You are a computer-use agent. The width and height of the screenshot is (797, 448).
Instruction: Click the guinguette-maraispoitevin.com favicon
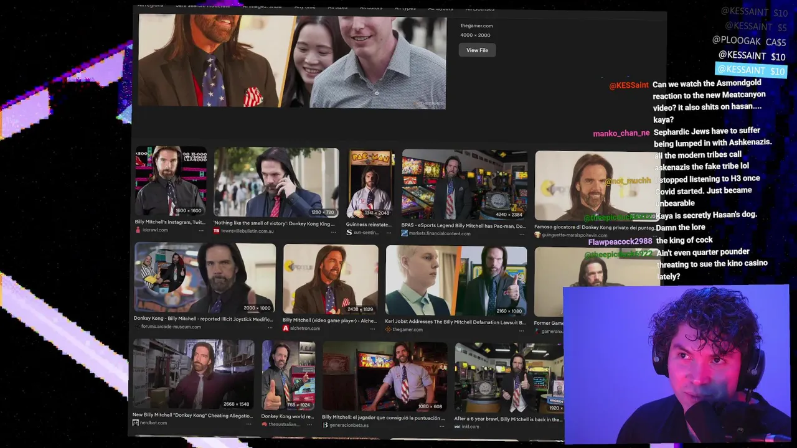pos(537,235)
